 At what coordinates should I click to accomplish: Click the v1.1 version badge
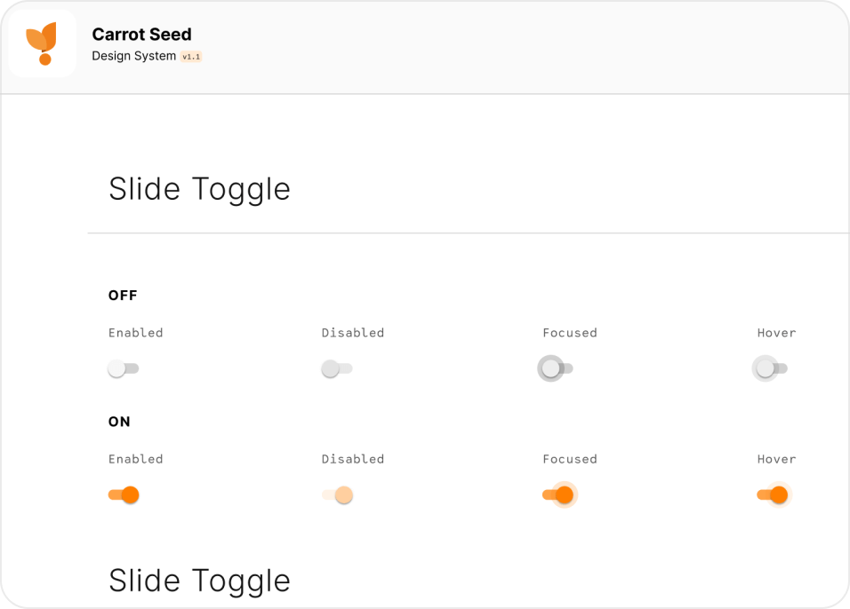(191, 57)
